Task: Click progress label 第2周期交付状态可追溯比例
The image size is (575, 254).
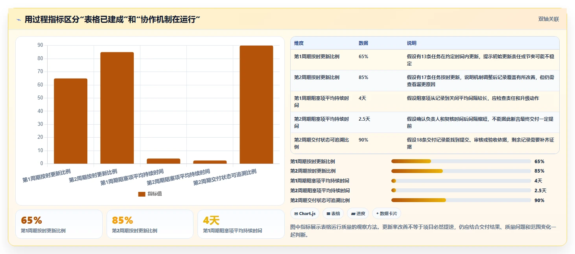Action: point(320,201)
